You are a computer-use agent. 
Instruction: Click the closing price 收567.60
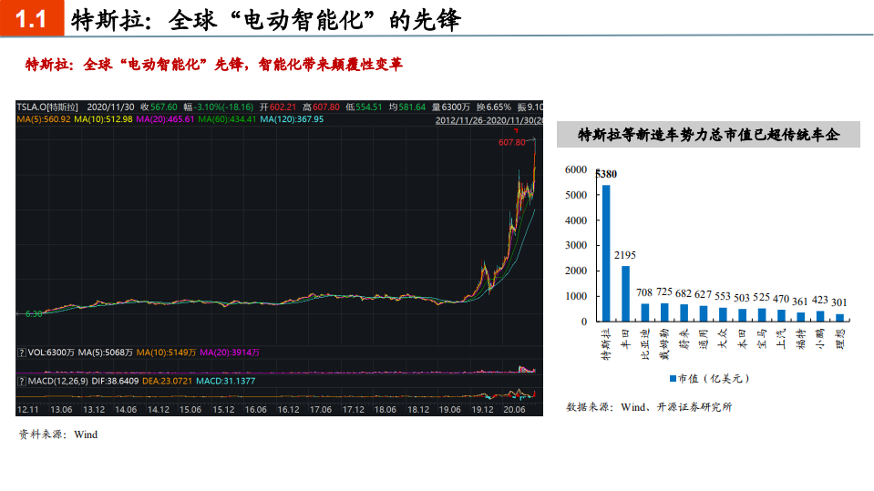[159, 107]
